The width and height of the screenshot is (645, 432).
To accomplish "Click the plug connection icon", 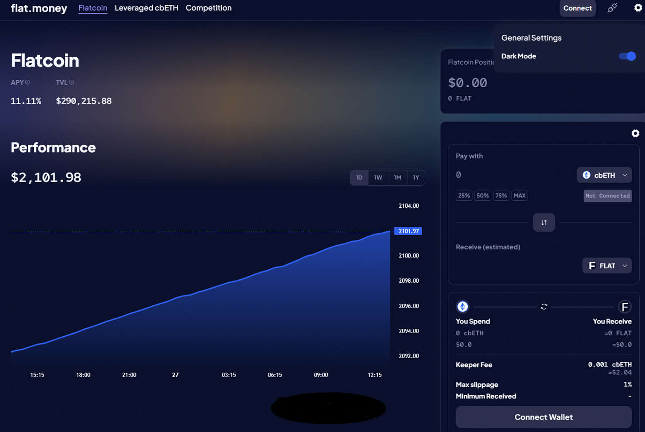I will click(x=612, y=8).
